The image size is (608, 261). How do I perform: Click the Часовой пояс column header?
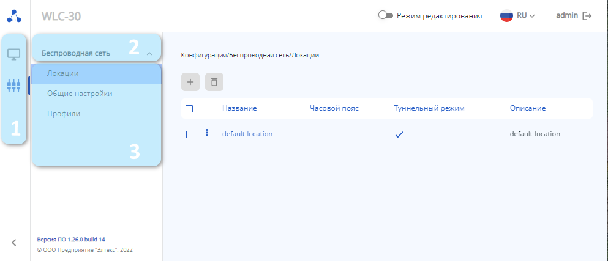coord(334,108)
